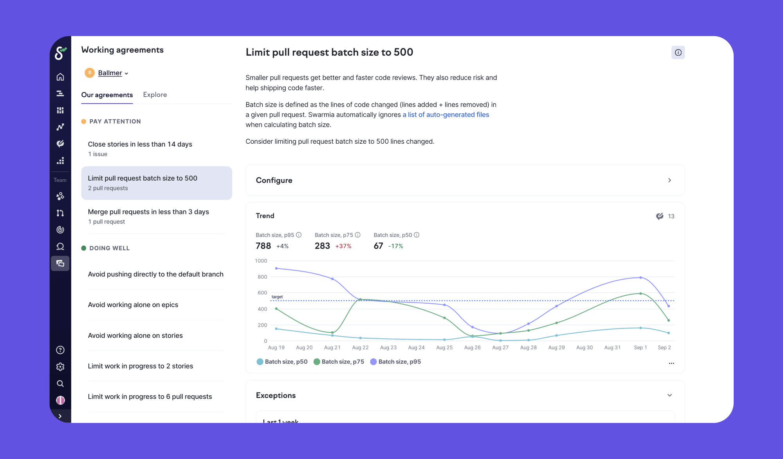
Task: Select the Our agreements tab
Action: click(x=107, y=95)
